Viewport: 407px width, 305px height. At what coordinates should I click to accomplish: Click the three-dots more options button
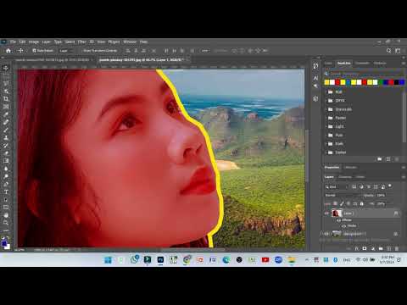205,51
